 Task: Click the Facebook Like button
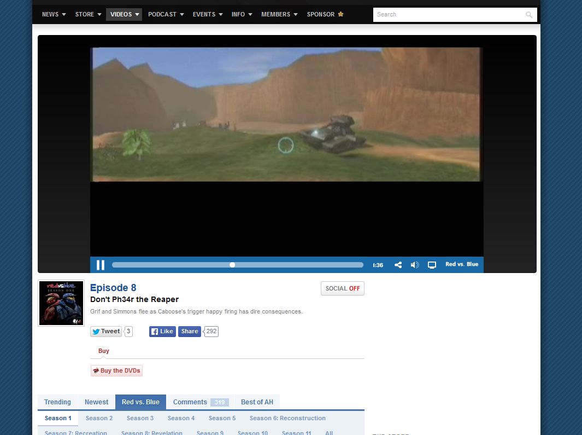click(x=162, y=331)
